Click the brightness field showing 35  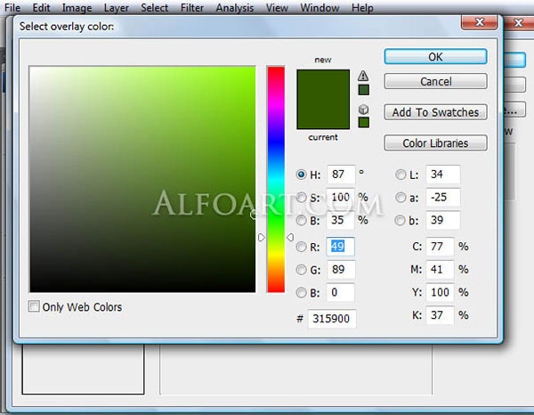[341, 220]
